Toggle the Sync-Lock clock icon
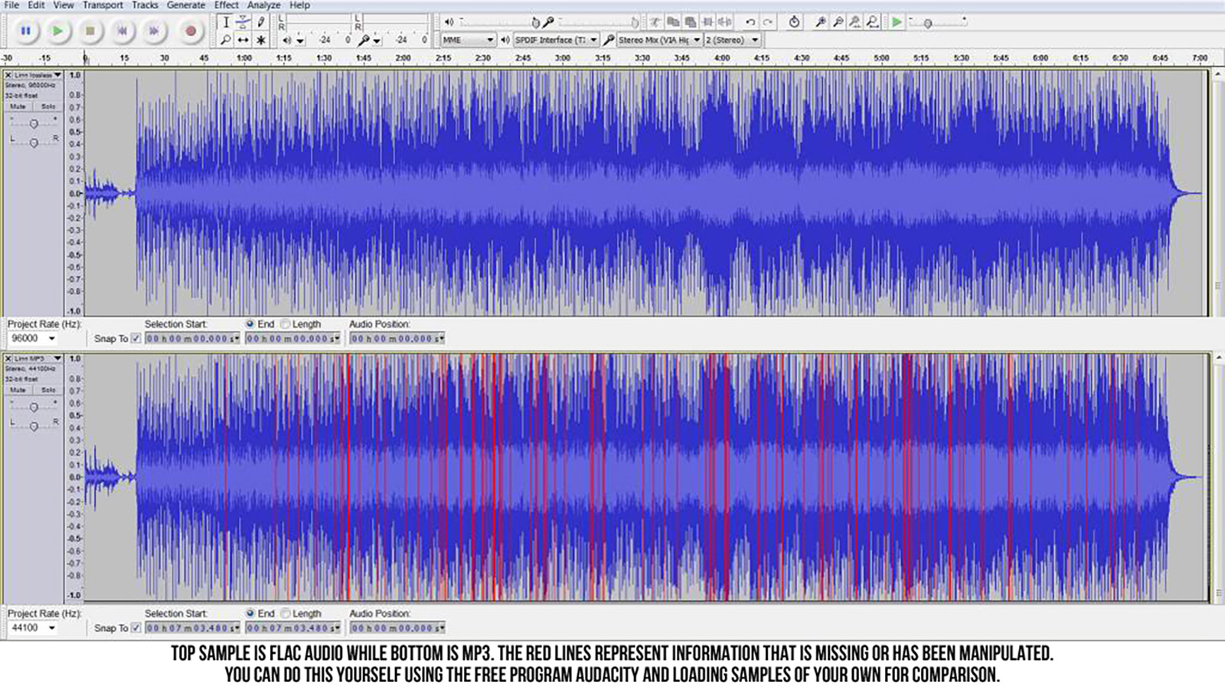The height and width of the screenshot is (689, 1225). click(x=794, y=22)
